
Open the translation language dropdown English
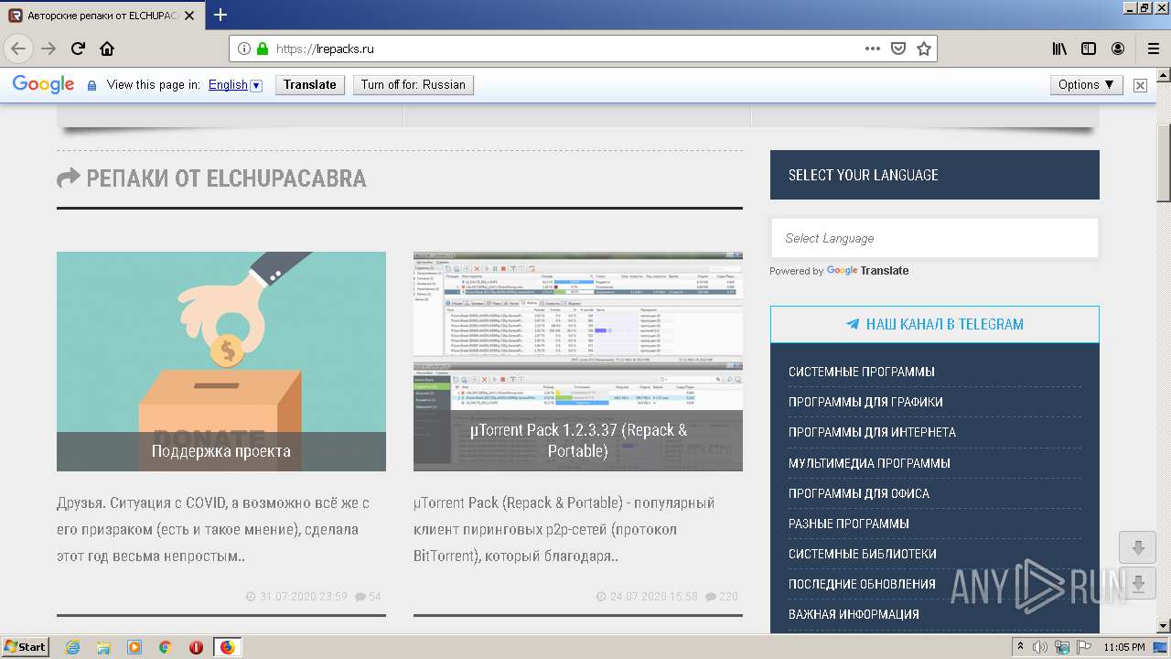click(235, 85)
